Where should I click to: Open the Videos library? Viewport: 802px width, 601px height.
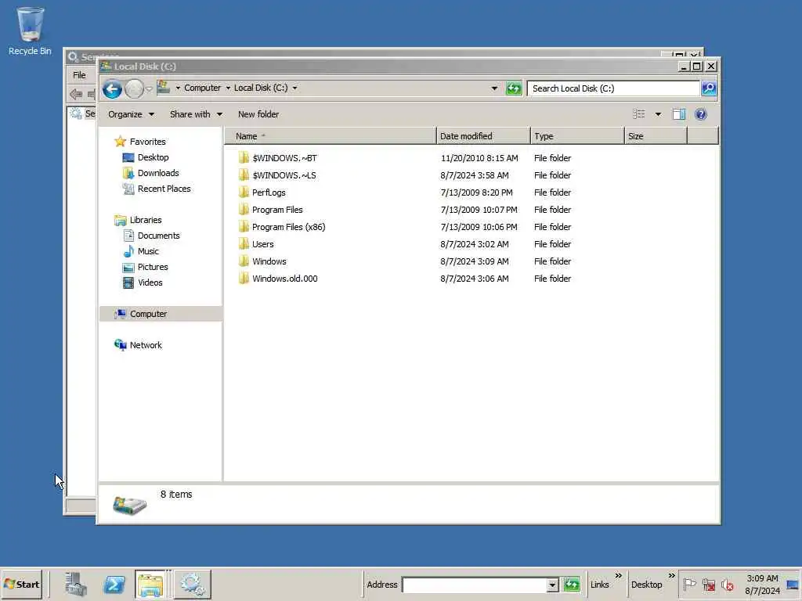pyautogui.click(x=143, y=283)
